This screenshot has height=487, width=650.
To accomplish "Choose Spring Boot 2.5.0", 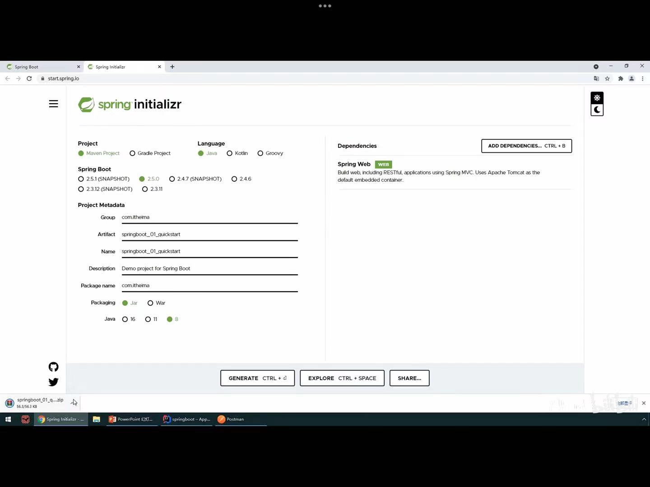I will (142, 179).
